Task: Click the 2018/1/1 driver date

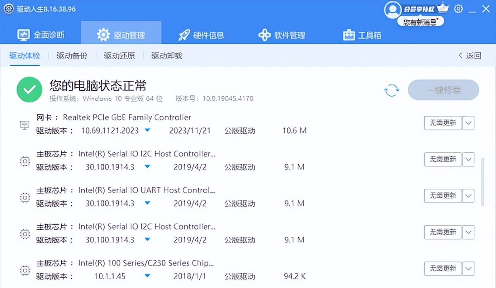Action: (190, 276)
